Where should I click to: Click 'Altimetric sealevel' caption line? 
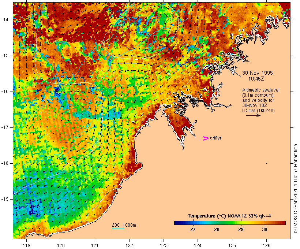click(x=261, y=90)
